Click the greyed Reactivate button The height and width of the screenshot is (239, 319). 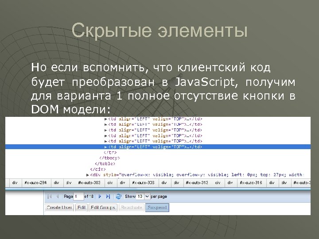[132, 208]
